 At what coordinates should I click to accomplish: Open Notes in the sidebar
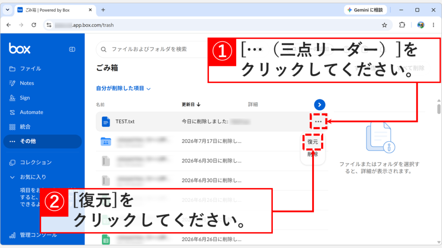(x=22, y=83)
